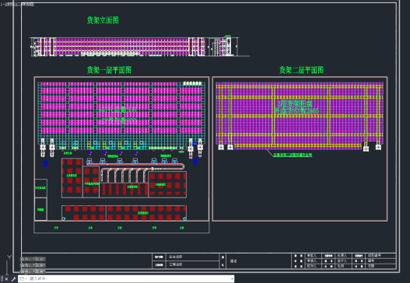Close the command line with the X
Viewport: 410px width, 283px height.
point(7,279)
